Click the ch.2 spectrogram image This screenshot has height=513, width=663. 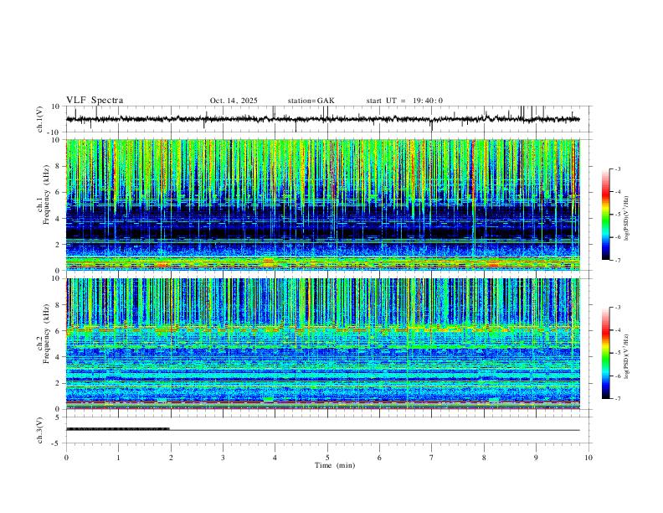[322, 344]
